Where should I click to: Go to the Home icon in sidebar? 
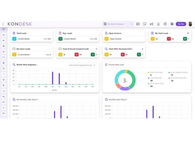(4, 35)
